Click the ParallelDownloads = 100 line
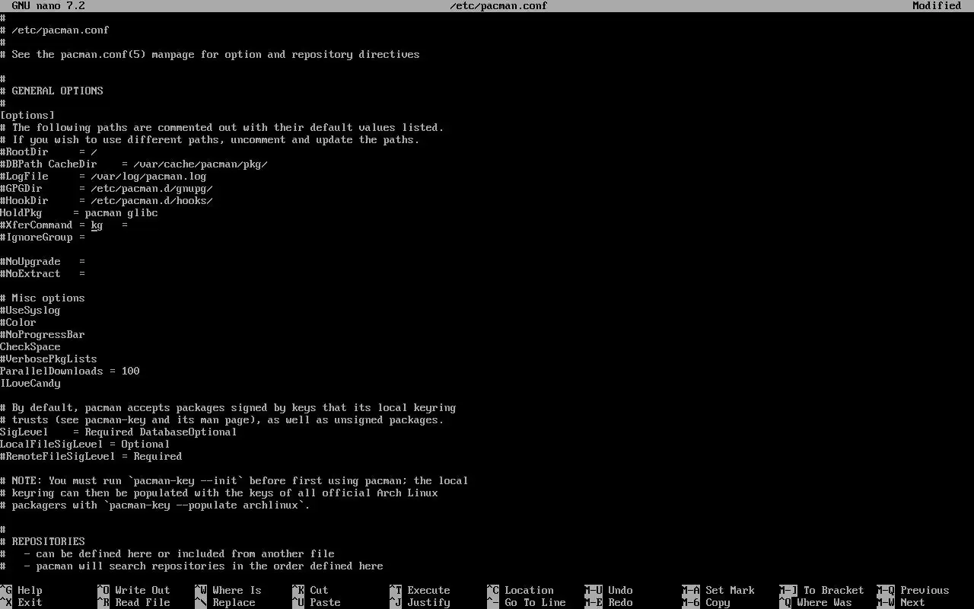Image resolution: width=974 pixels, height=609 pixels. (70, 371)
